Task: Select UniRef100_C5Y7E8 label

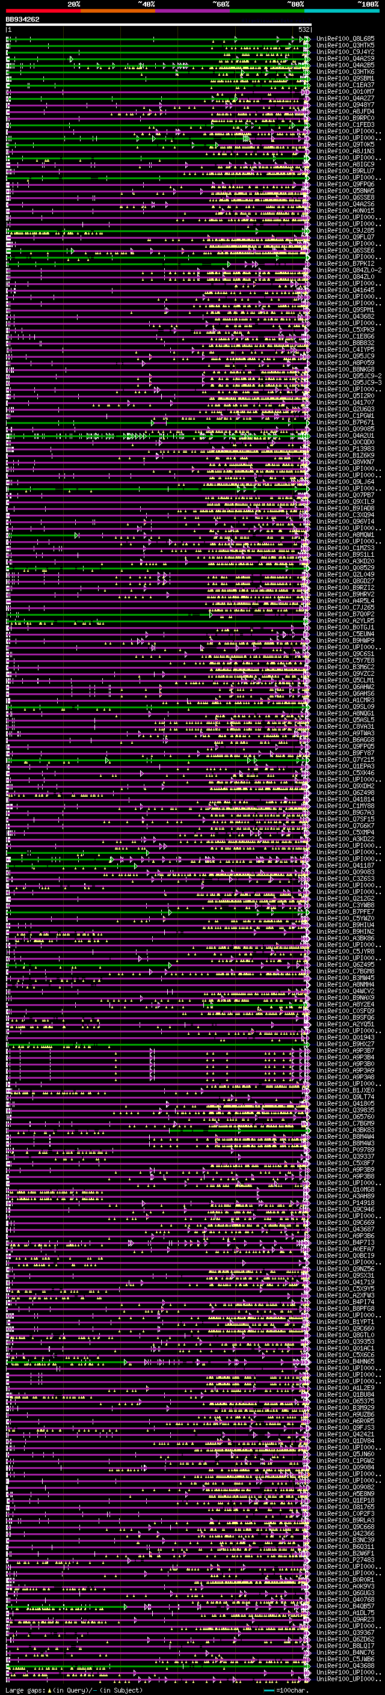Action: point(345,660)
